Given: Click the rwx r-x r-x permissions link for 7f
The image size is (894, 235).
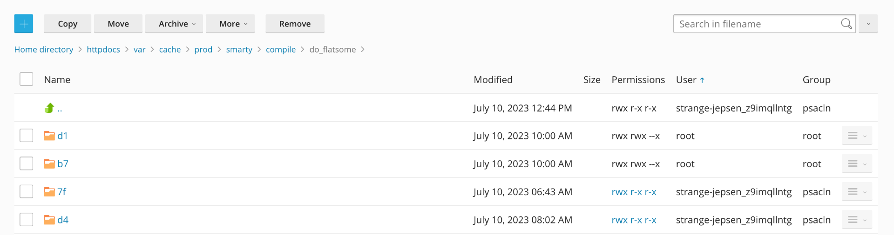Looking at the screenshot, I should click(634, 192).
